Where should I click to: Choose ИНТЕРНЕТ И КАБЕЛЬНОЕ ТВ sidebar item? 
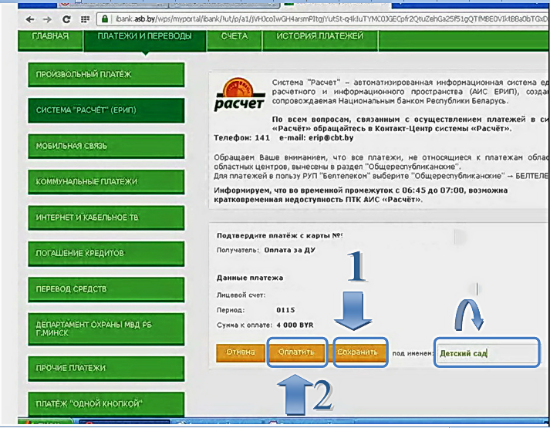pyautogui.click(x=106, y=218)
